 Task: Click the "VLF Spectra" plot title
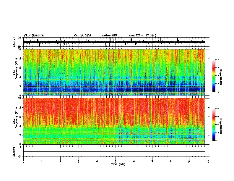pyautogui.click(x=33, y=35)
